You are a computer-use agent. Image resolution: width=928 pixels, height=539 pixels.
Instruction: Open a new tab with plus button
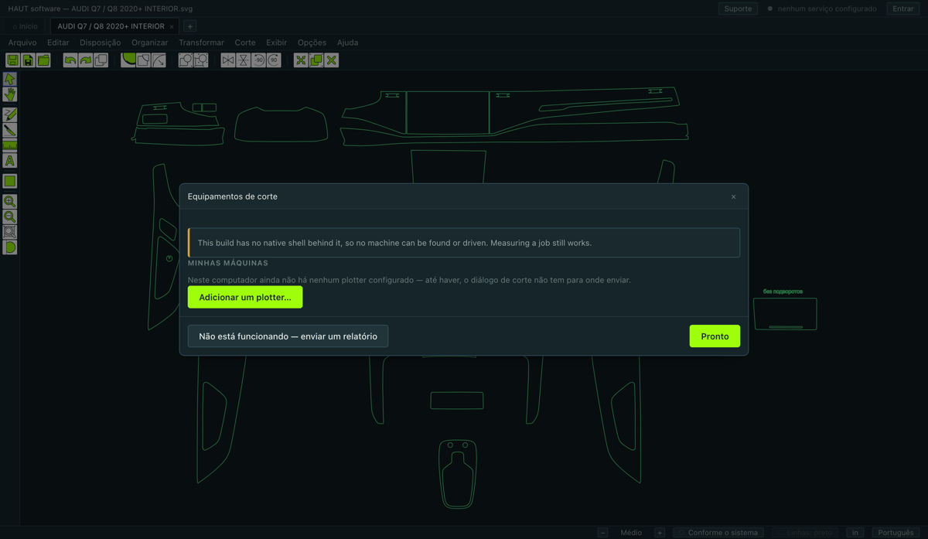coord(189,26)
